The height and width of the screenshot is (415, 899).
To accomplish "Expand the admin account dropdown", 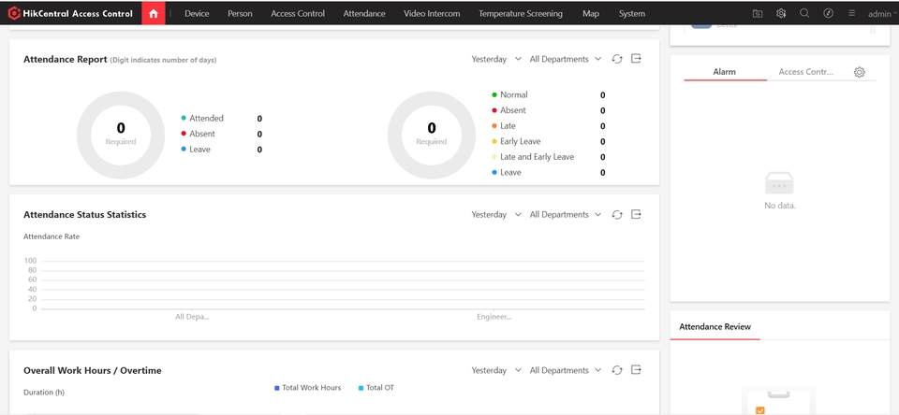I will [881, 14].
